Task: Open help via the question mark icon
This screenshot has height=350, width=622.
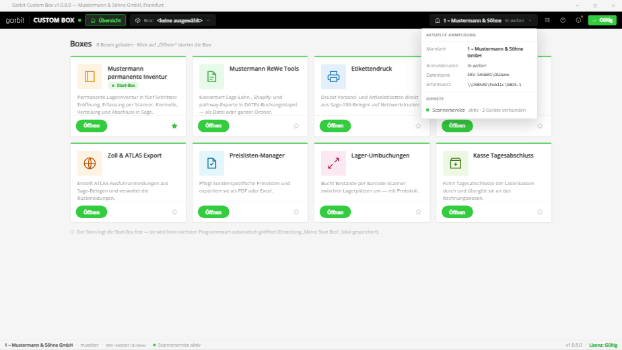Action: tap(563, 20)
